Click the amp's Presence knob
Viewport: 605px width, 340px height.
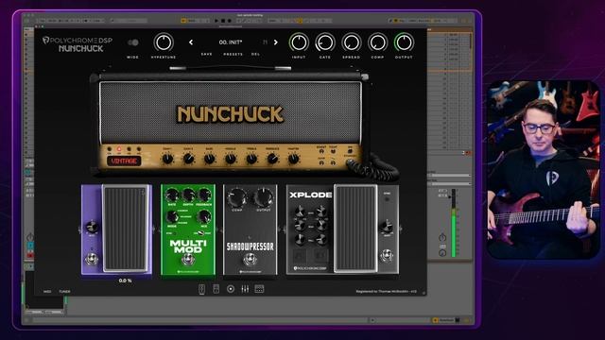point(272,159)
